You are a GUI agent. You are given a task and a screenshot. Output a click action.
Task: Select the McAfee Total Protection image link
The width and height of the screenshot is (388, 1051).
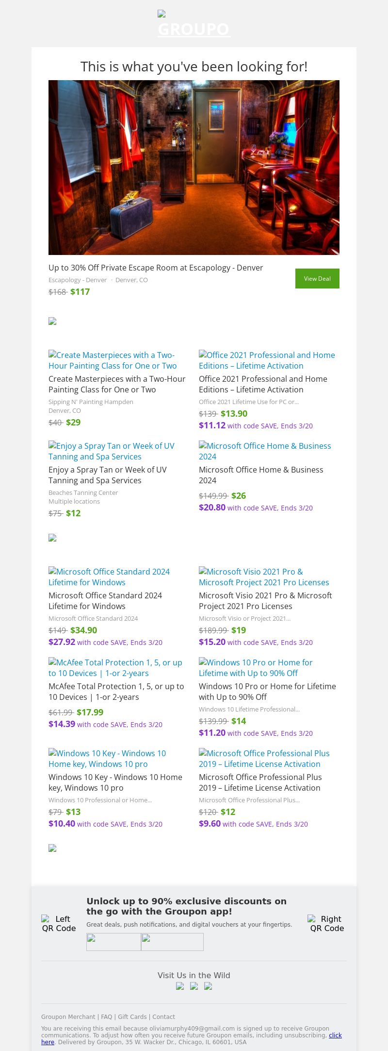(115, 668)
